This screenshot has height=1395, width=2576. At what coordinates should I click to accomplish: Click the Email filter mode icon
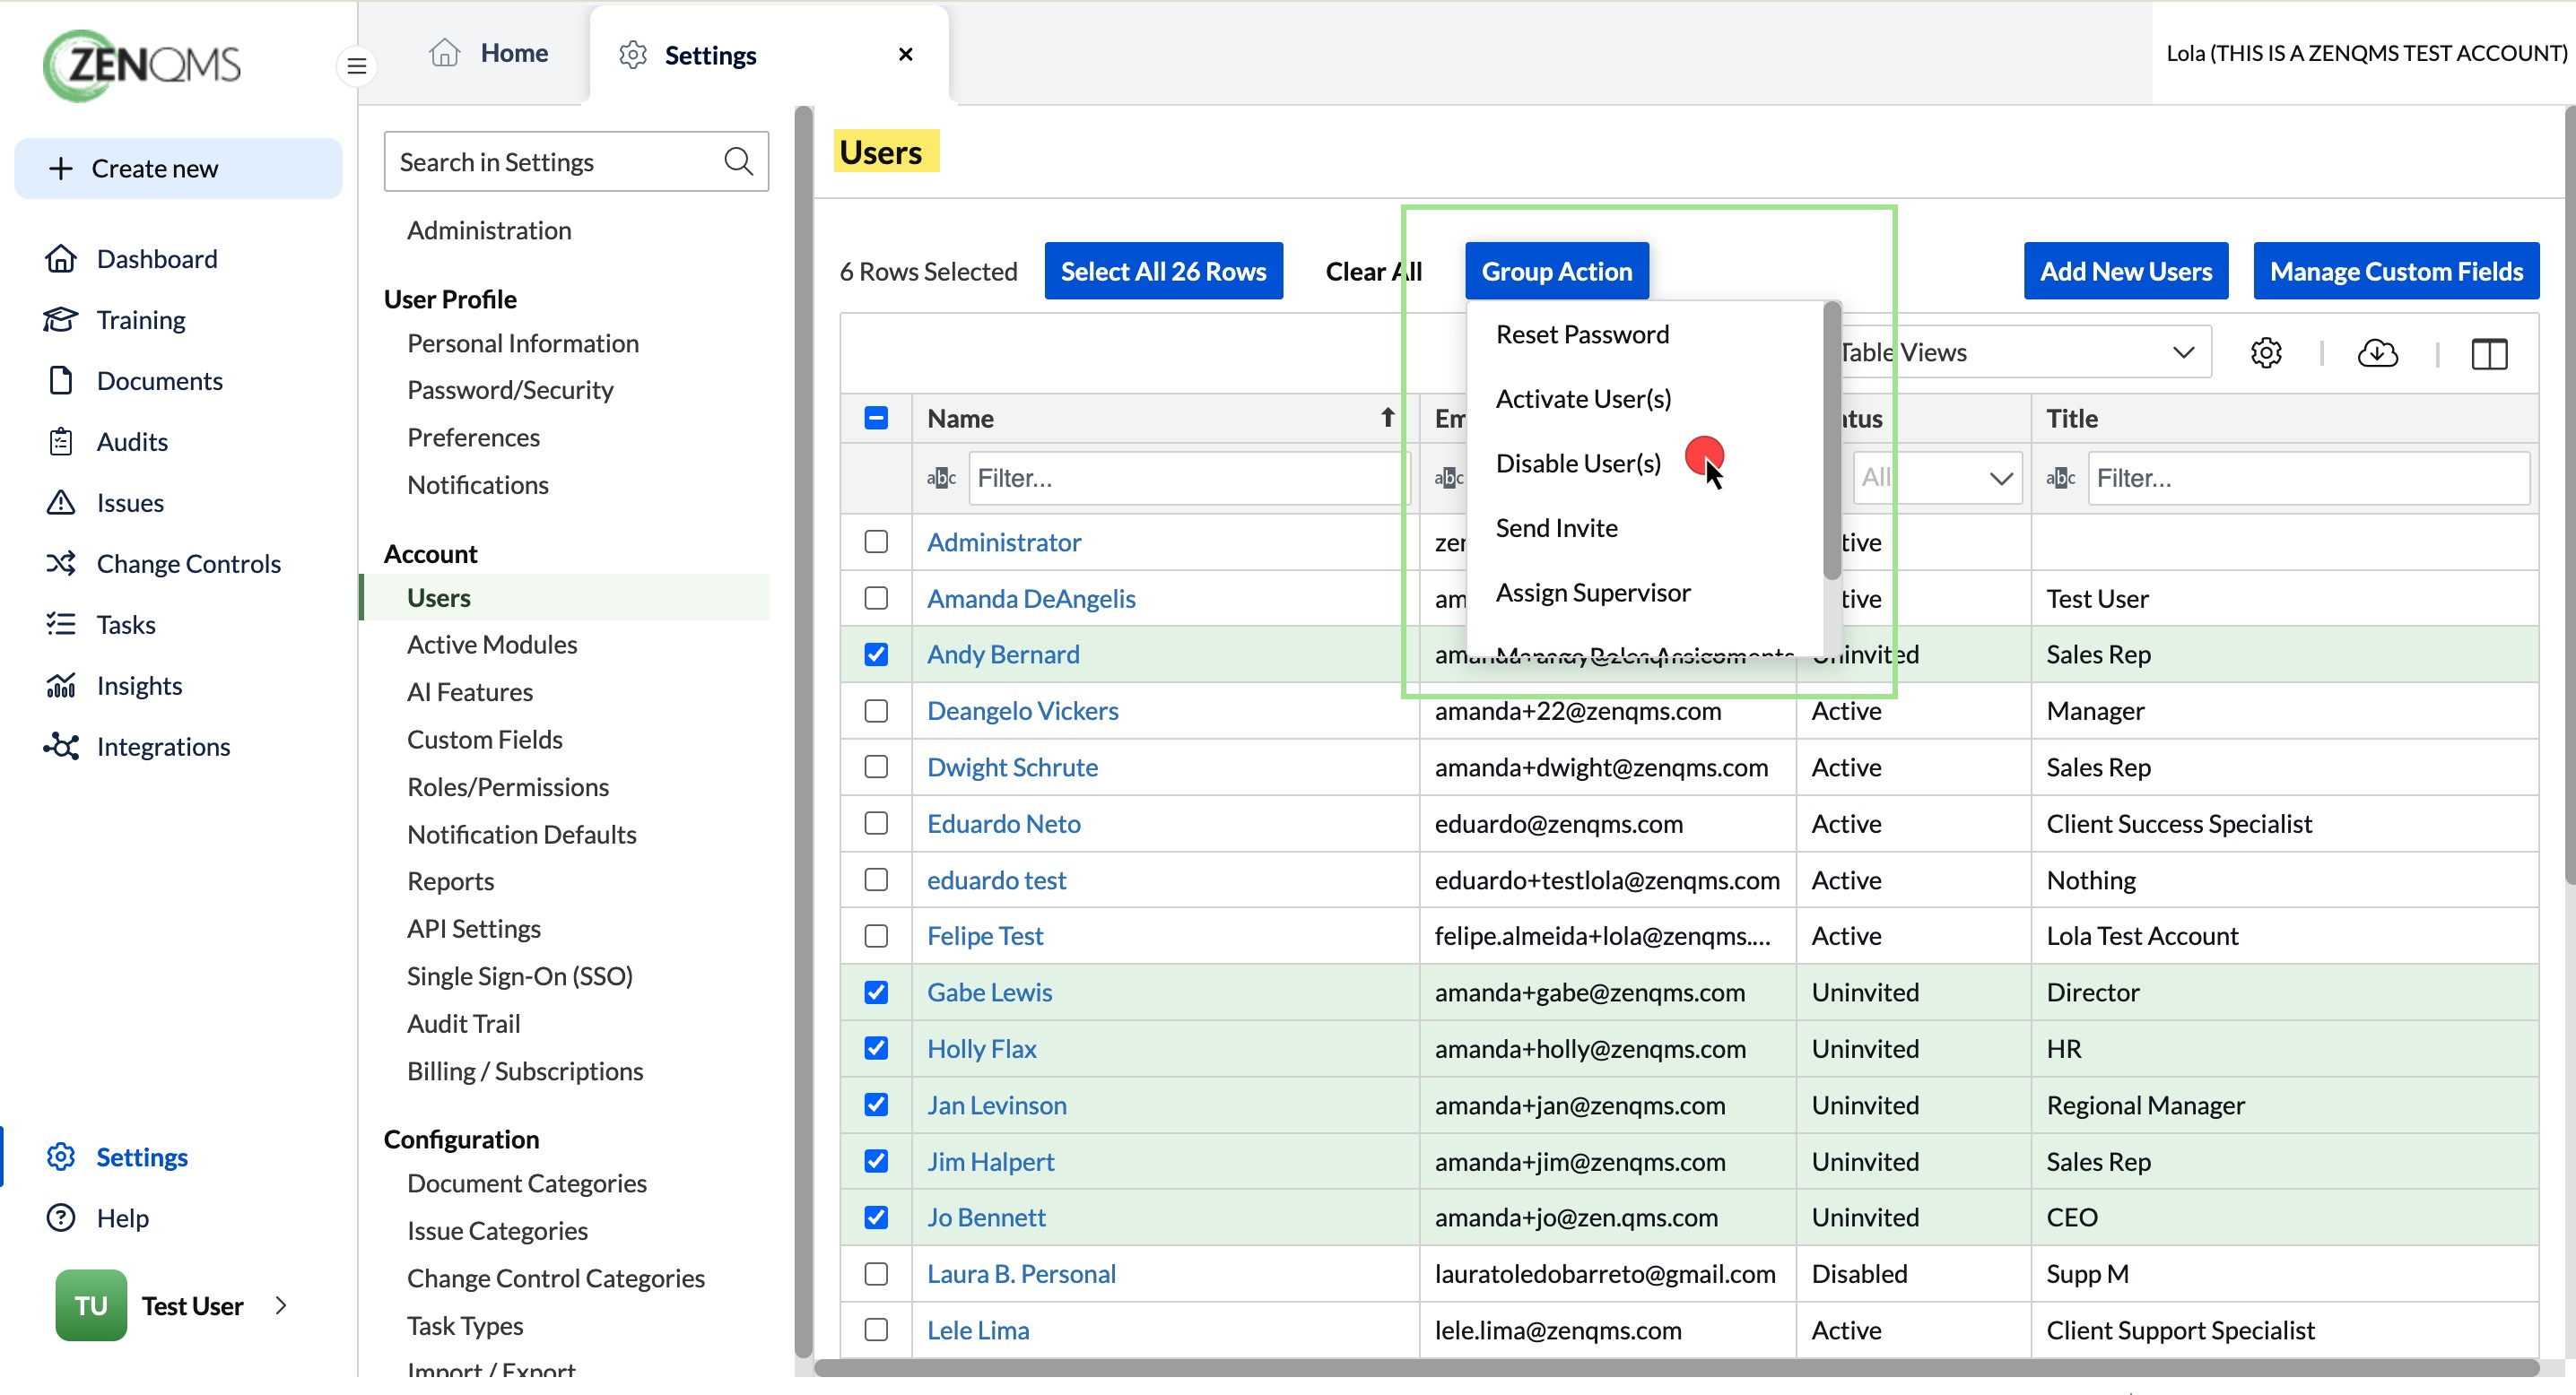[x=1449, y=478]
